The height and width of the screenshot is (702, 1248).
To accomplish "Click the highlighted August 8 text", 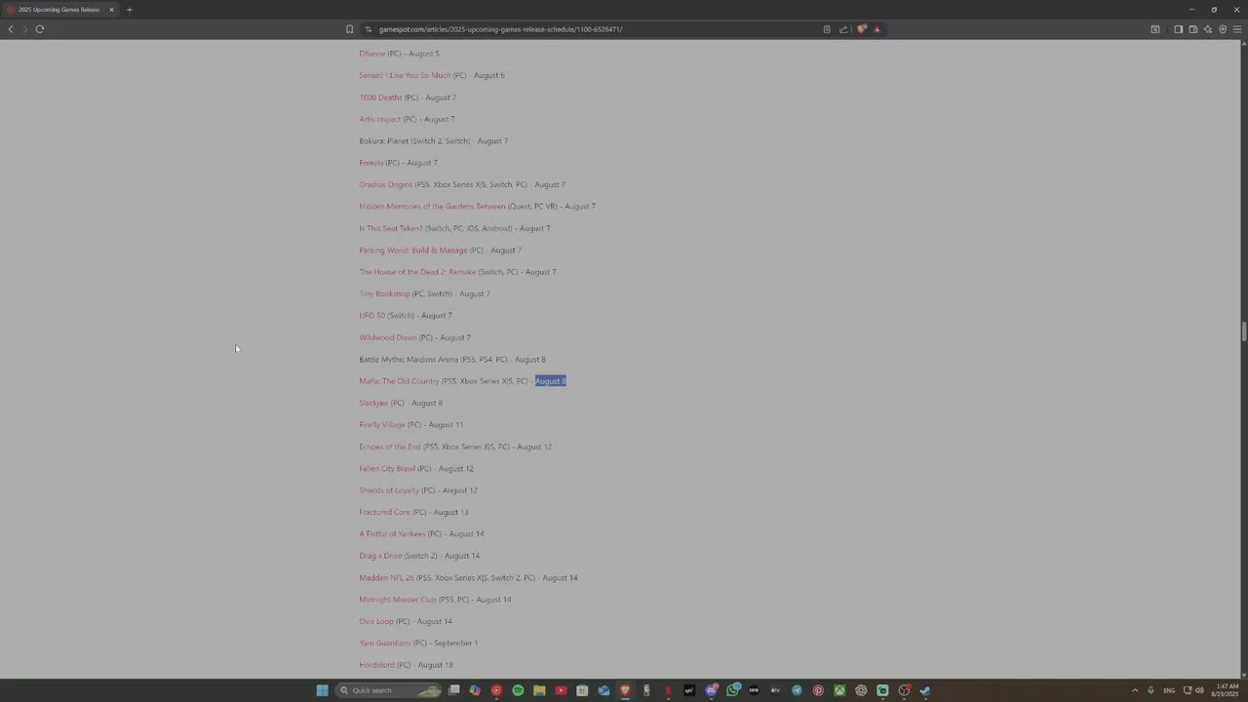I will [550, 381].
